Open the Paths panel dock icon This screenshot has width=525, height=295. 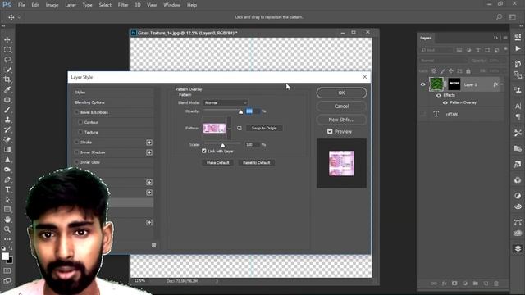pyautogui.click(x=518, y=222)
